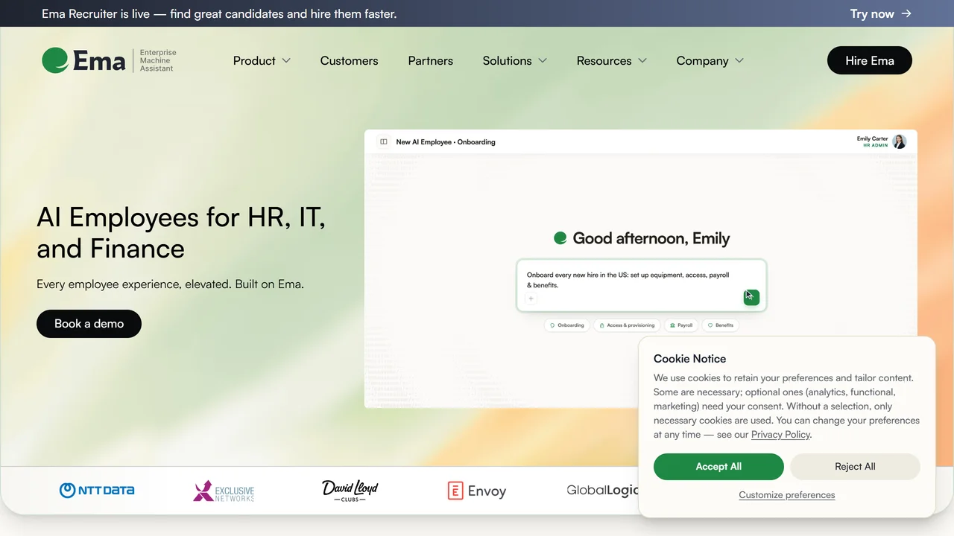This screenshot has height=536, width=954.
Task: Select the Payroll suggestion chip
Action: tap(680, 325)
